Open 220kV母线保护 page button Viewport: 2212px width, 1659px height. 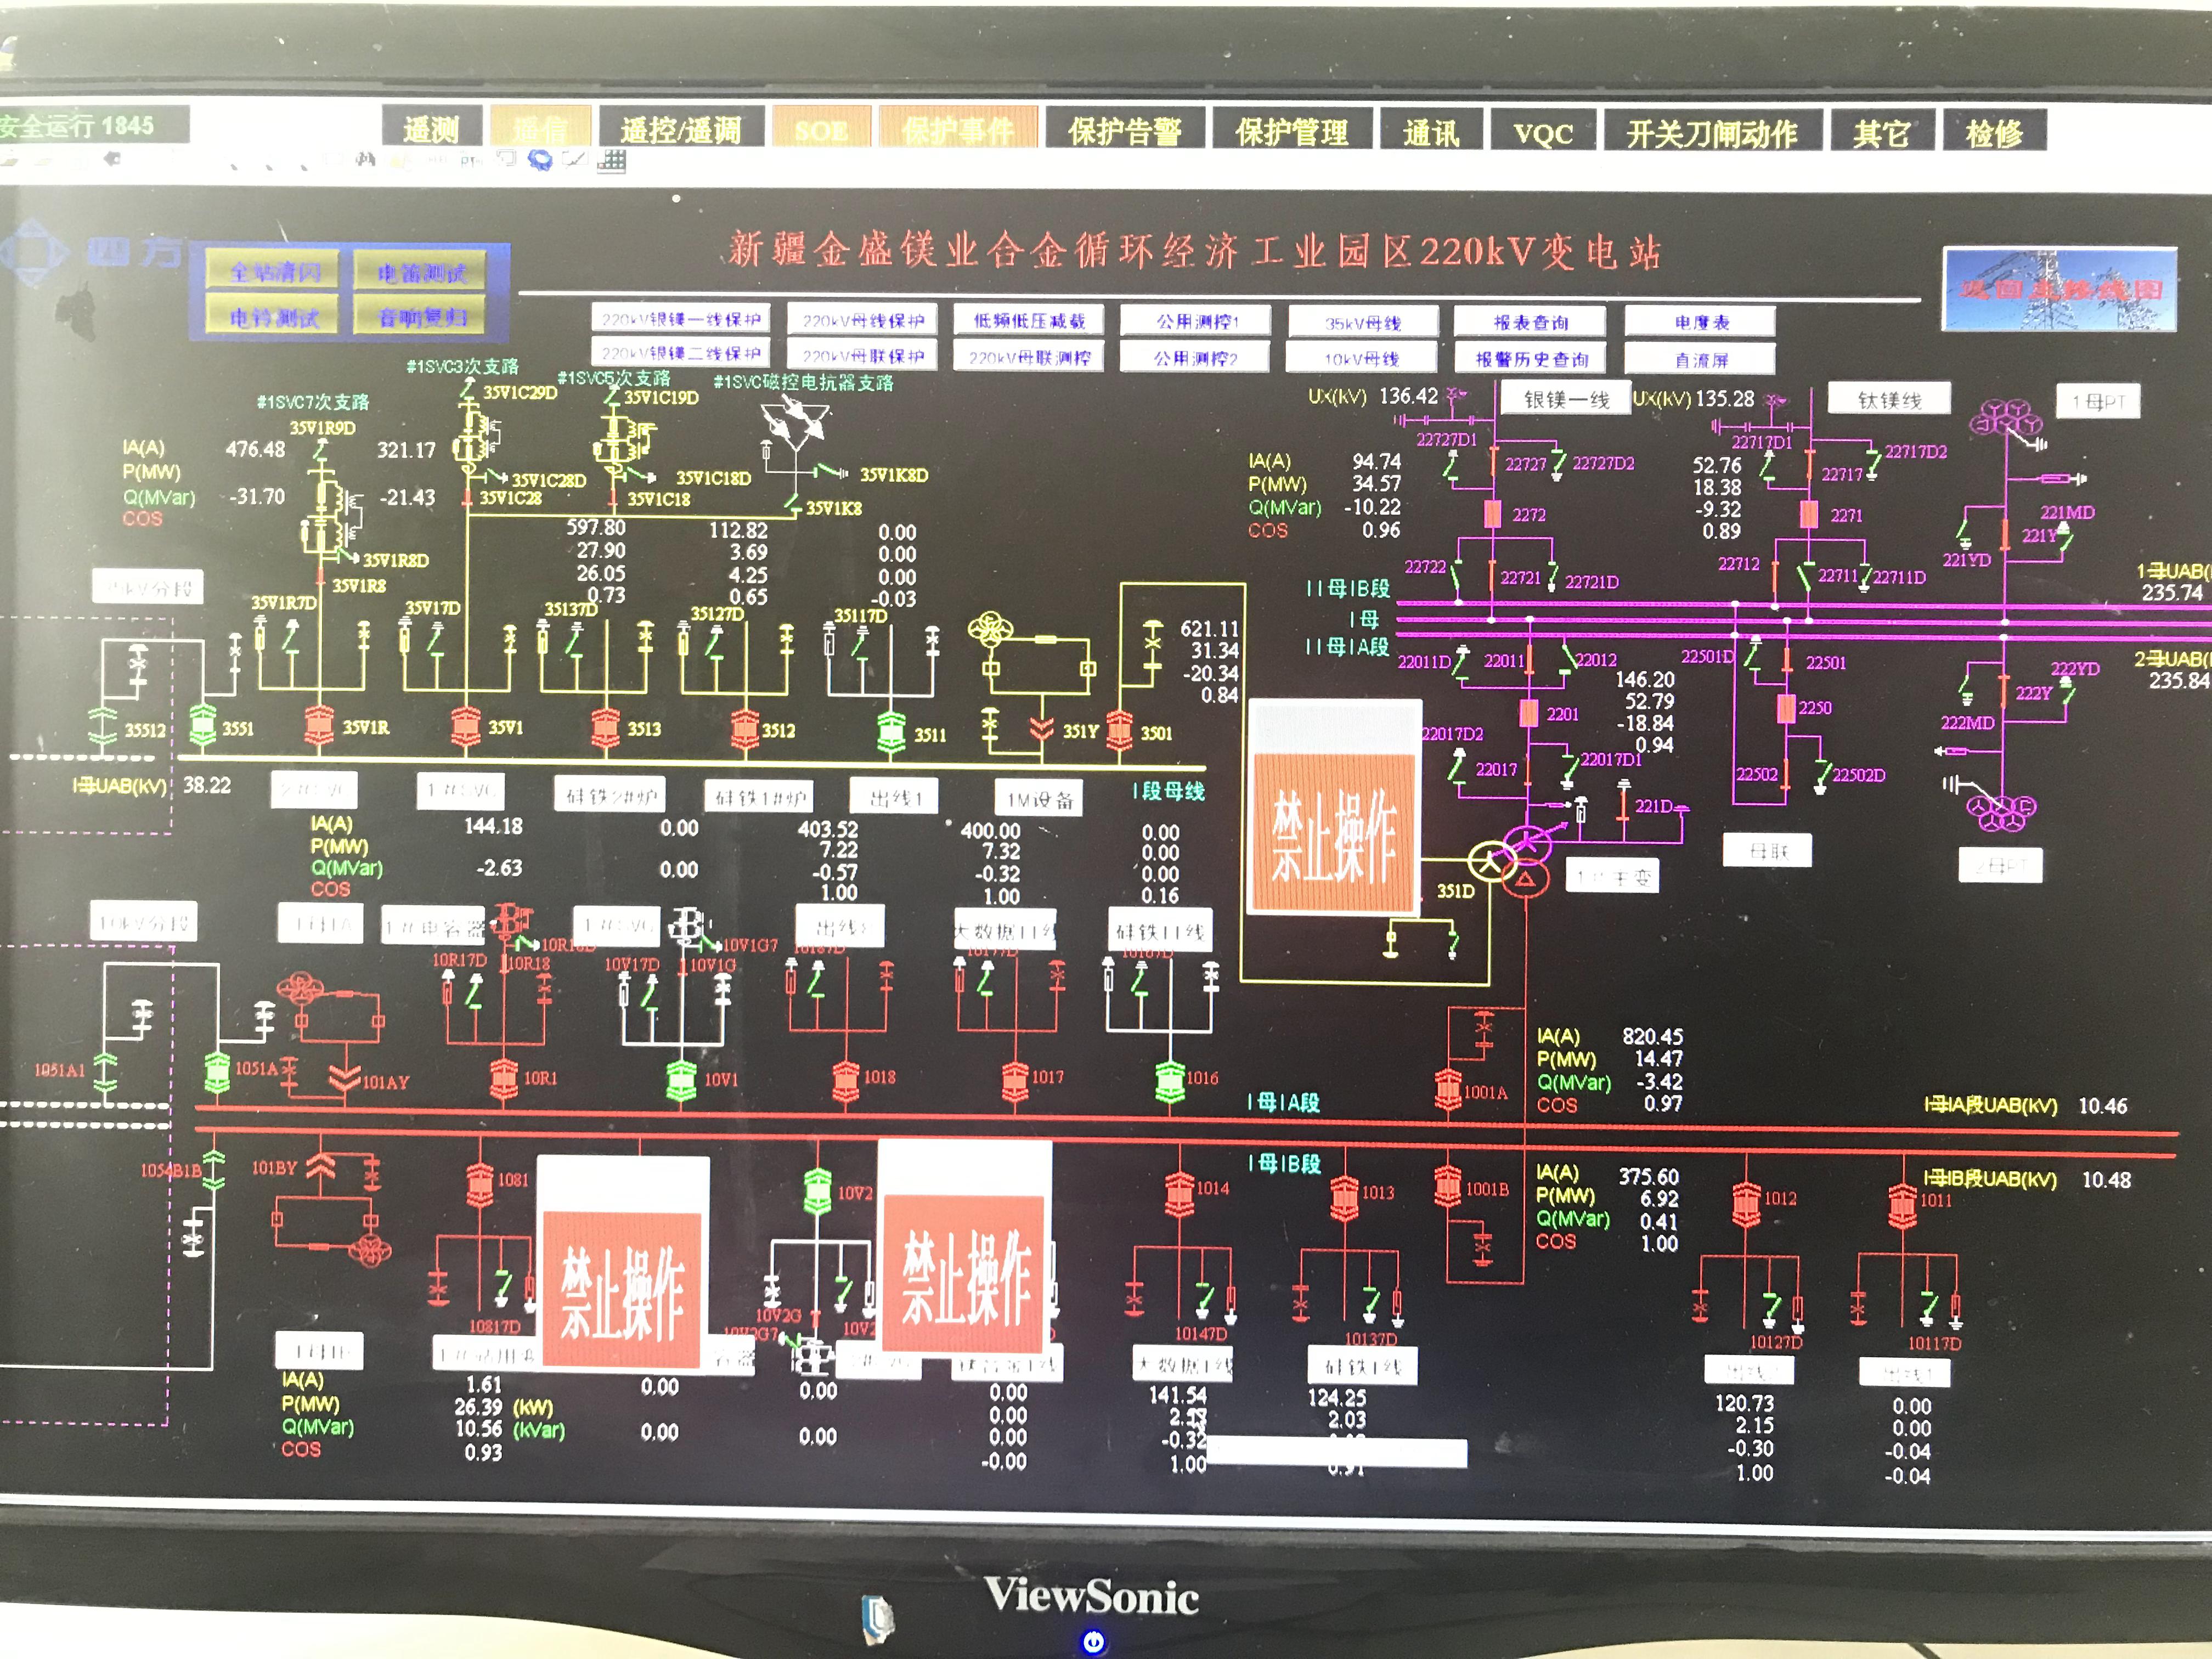[x=862, y=320]
